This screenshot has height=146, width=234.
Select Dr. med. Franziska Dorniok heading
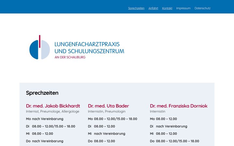click(x=179, y=106)
